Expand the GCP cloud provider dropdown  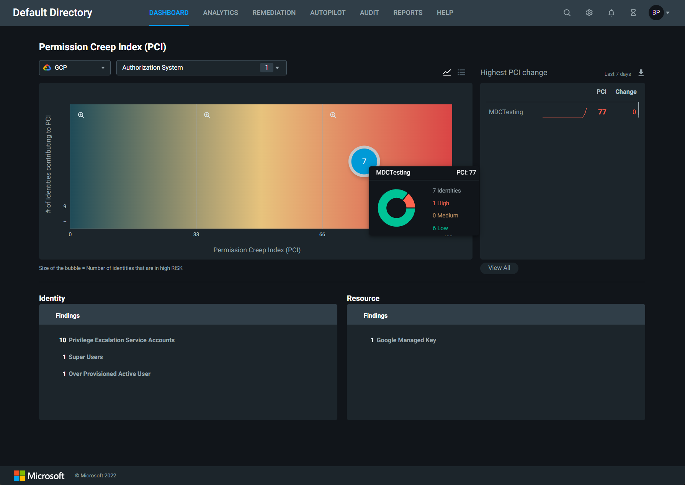pyautogui.click(x=75, y=68)
